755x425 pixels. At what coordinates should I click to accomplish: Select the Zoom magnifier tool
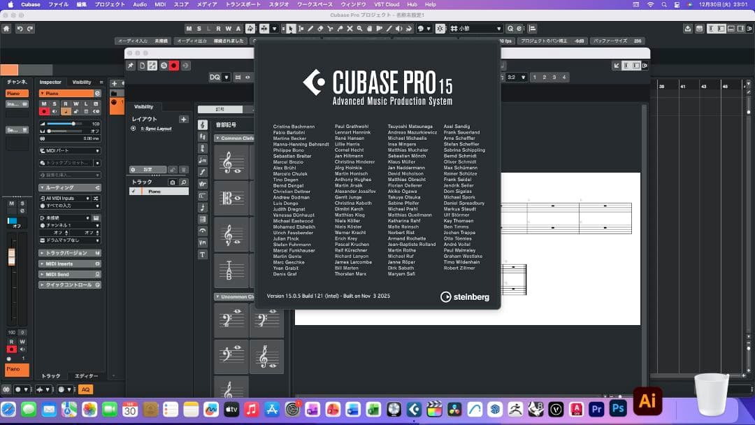click(359, 29)
